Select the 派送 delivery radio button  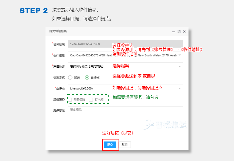70,78
